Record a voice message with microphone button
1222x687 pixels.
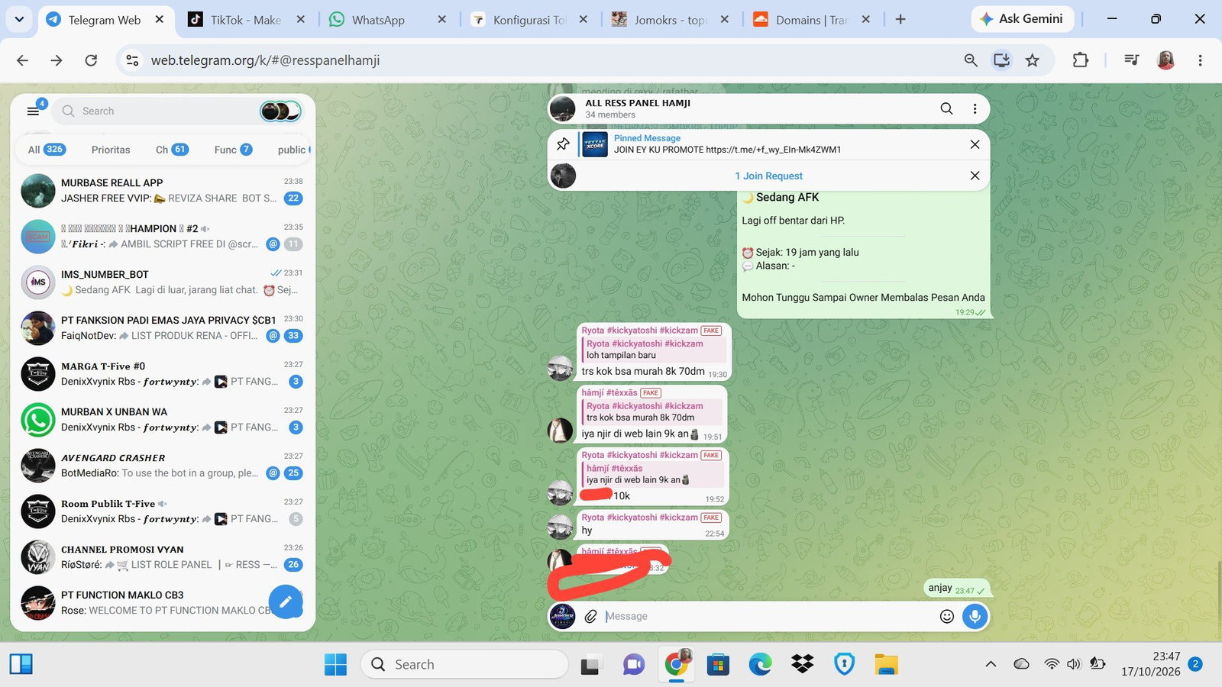coord(975,616)
